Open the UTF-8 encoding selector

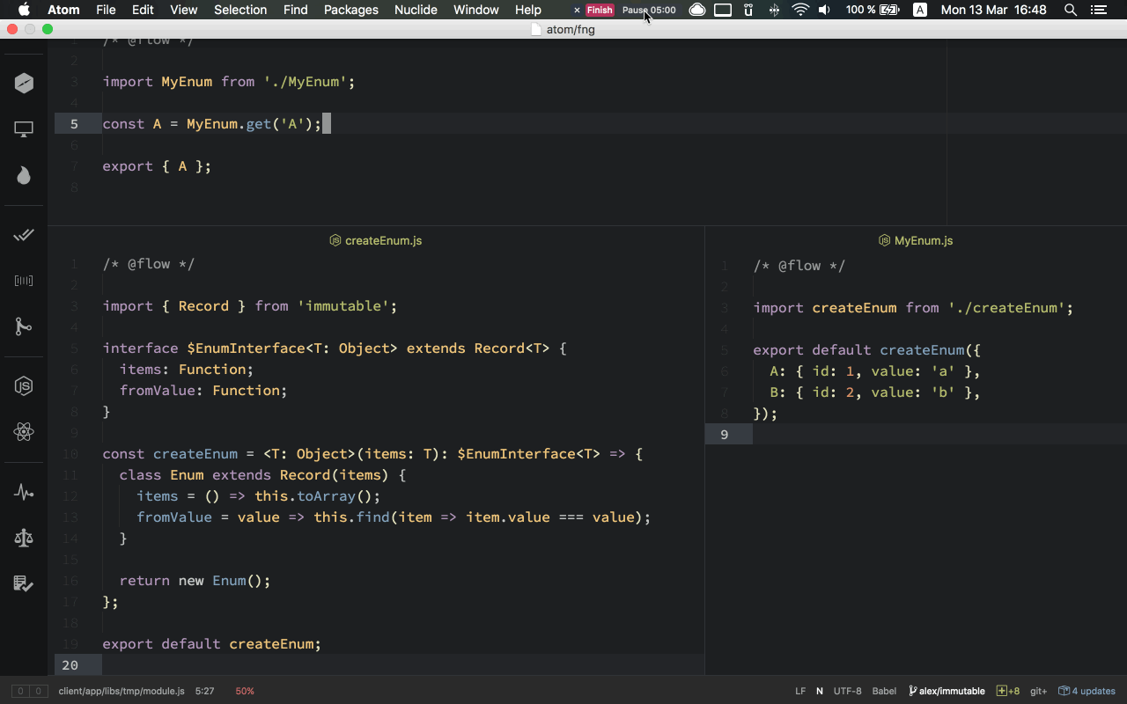pos(847,691)
